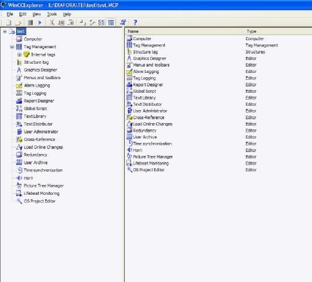Click the Name column header
312x282 pixels.
pyautogui.click(x=185, y=32)
